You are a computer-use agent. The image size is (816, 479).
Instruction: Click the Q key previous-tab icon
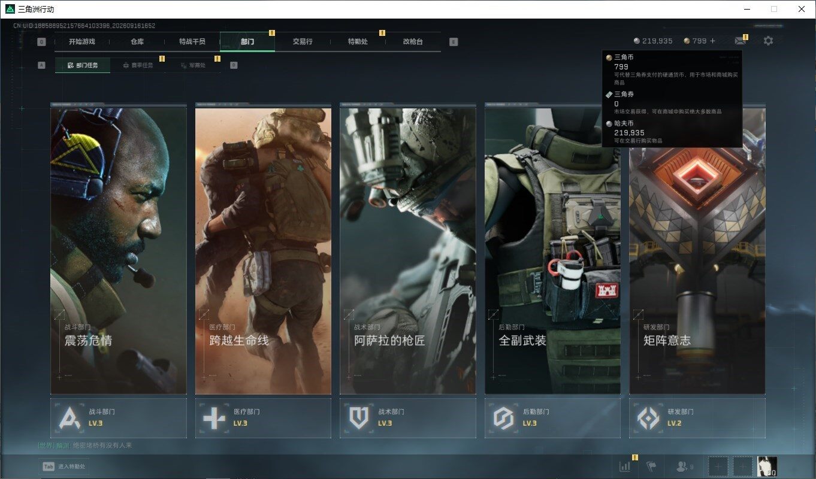click(x=41, y=42)
